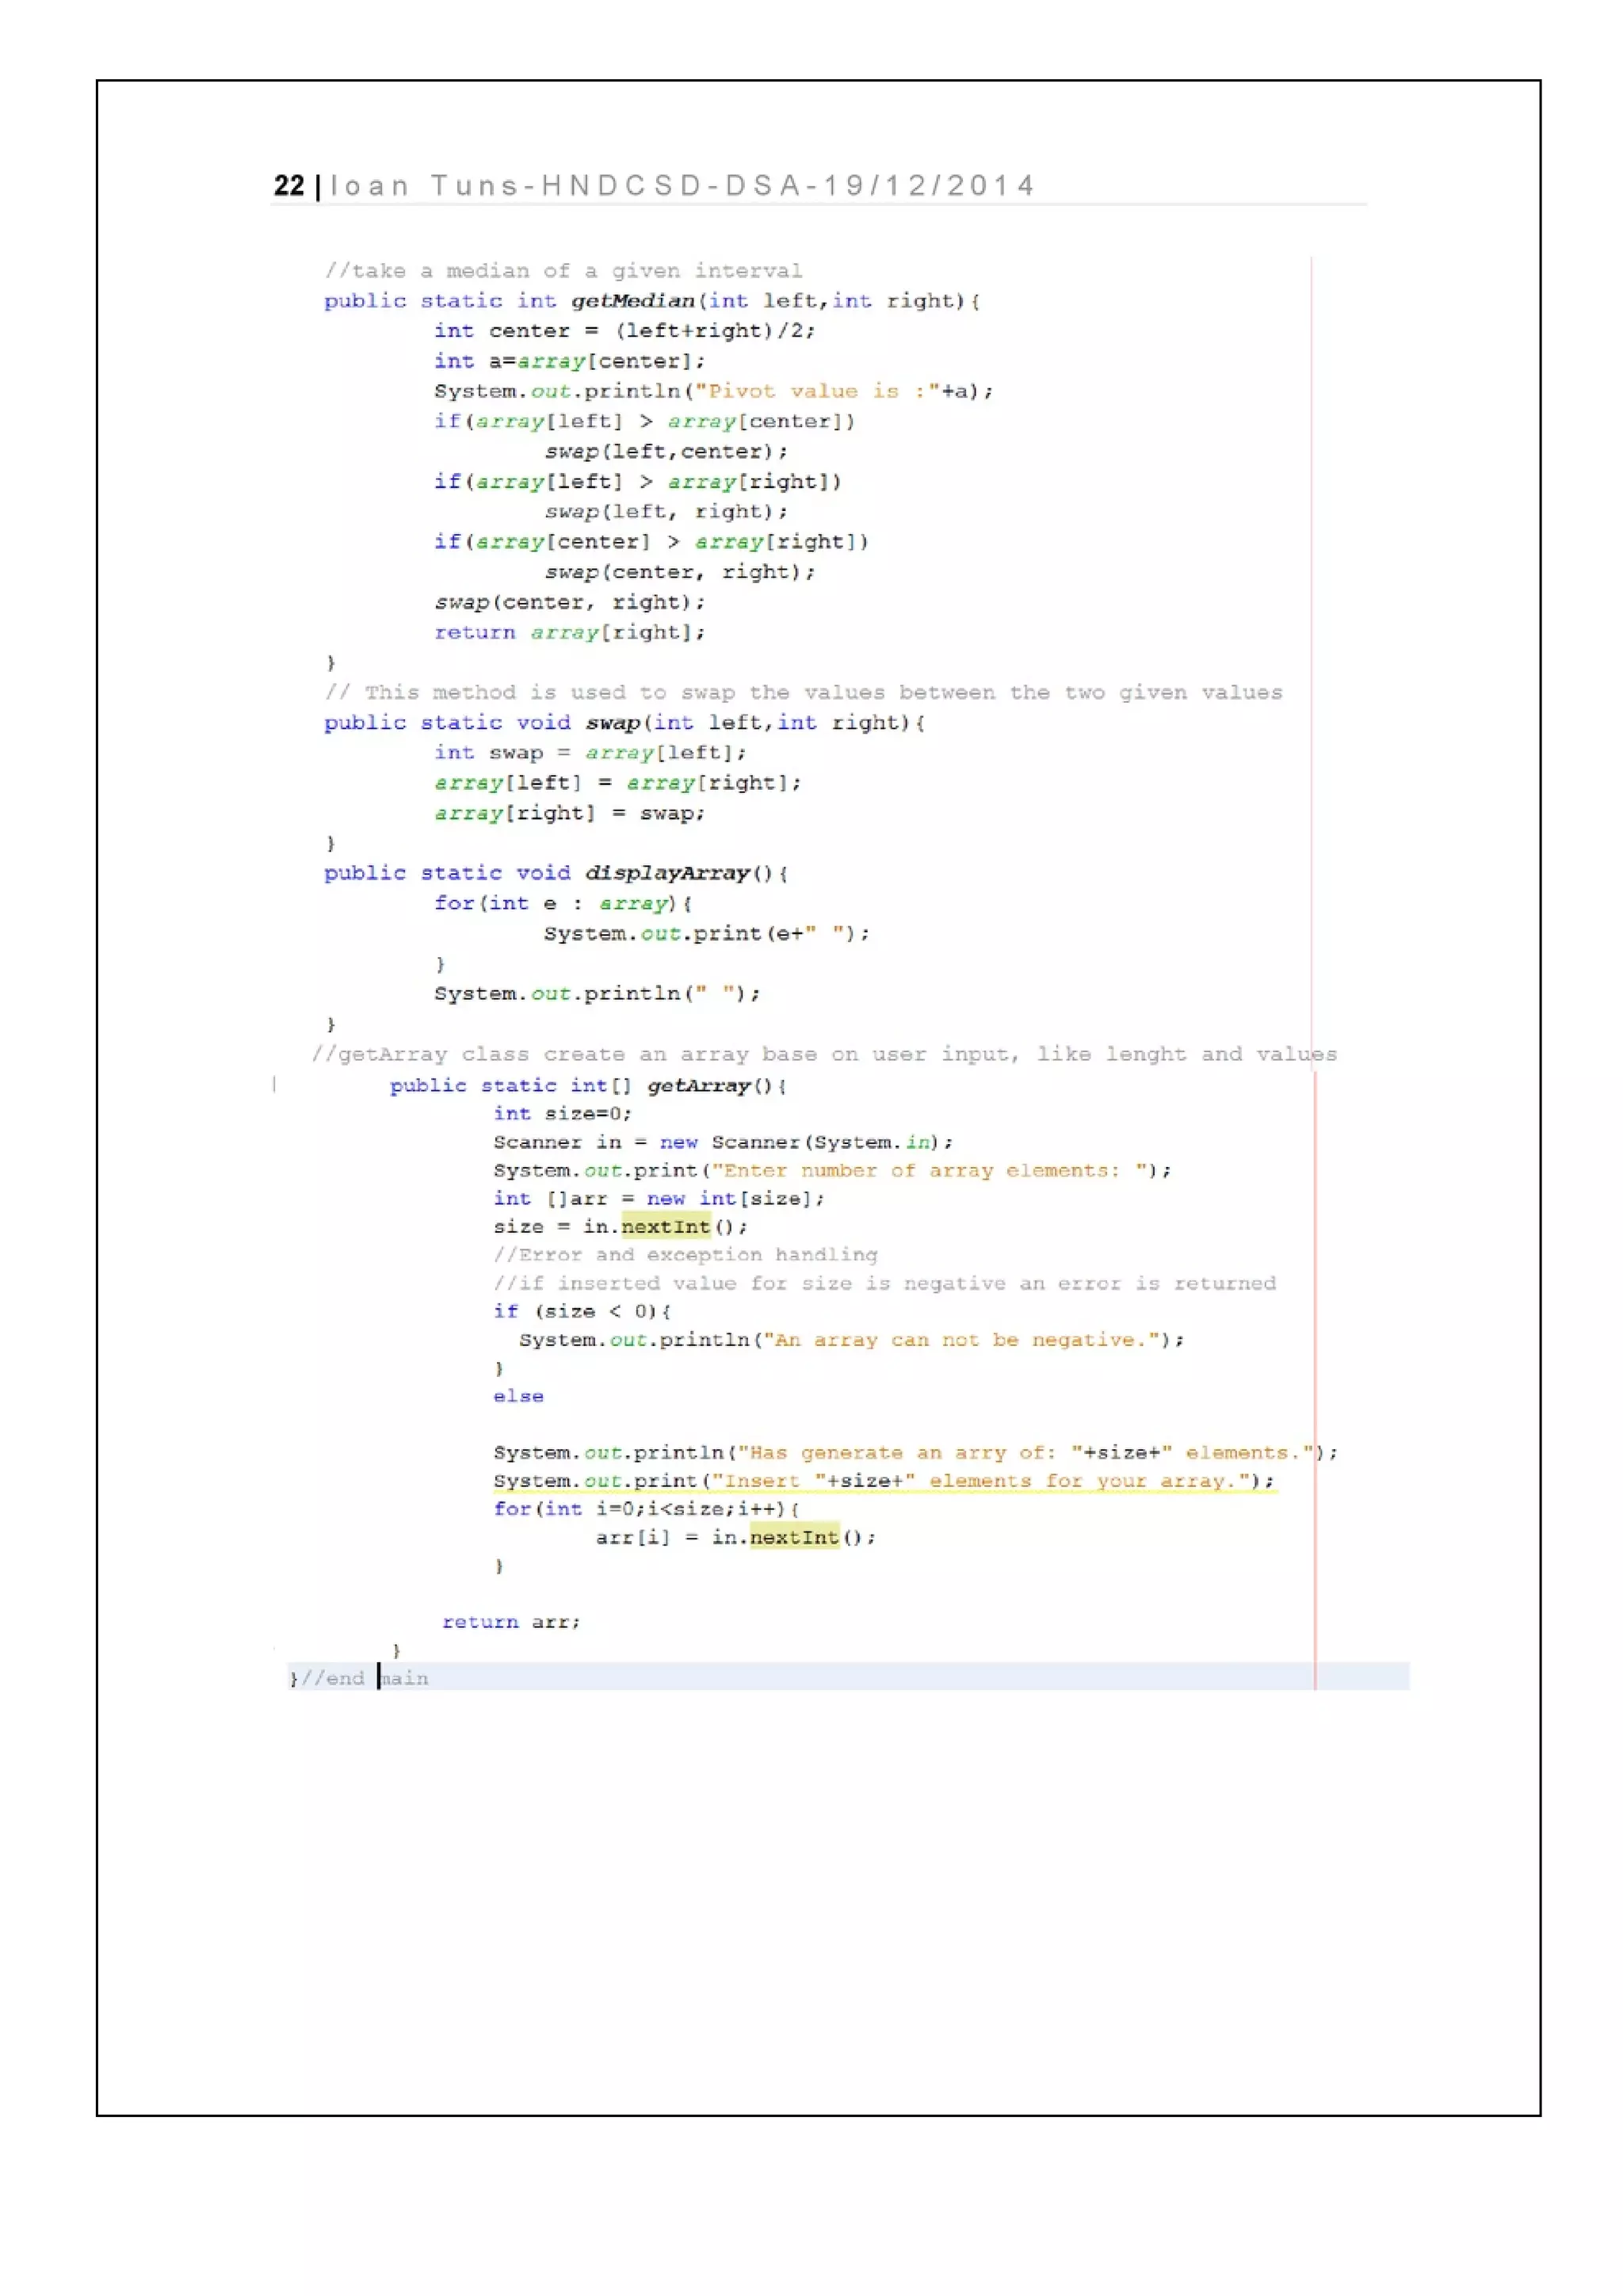Click the comment about swapping two given values
Image resolution: width=1623 pixels, height=2296 pixels.
coord(803,692)
